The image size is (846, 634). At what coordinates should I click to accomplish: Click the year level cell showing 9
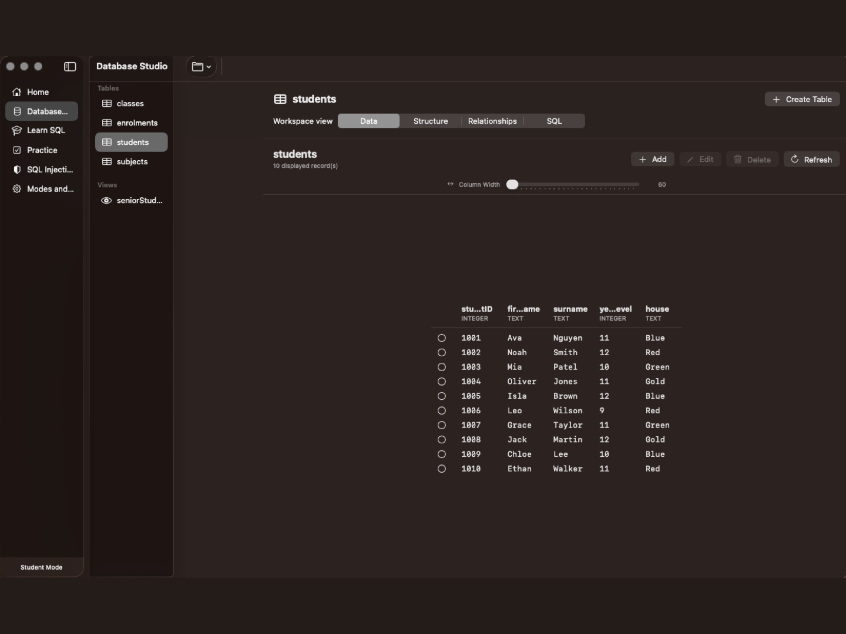pyautogui.click(x=602, y=411)
